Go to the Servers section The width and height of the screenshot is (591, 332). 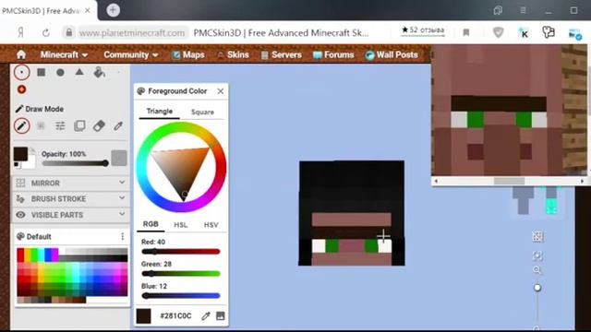[x=281, y=55]
